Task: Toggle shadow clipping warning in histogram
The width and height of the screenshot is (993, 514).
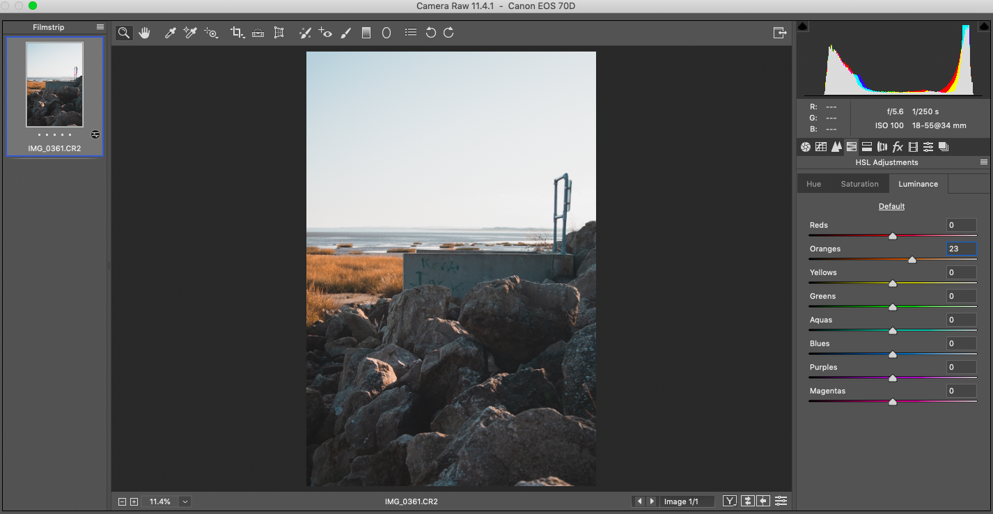Action: (802, 26)
